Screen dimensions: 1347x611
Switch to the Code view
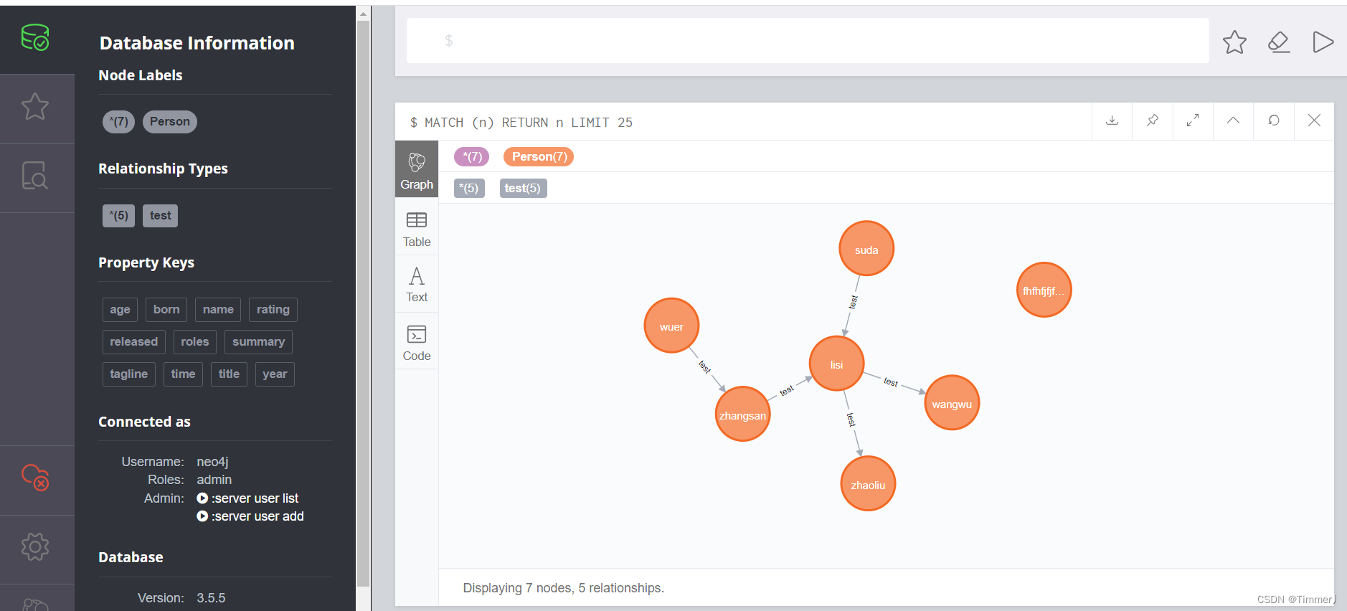(x=416, y=341)
